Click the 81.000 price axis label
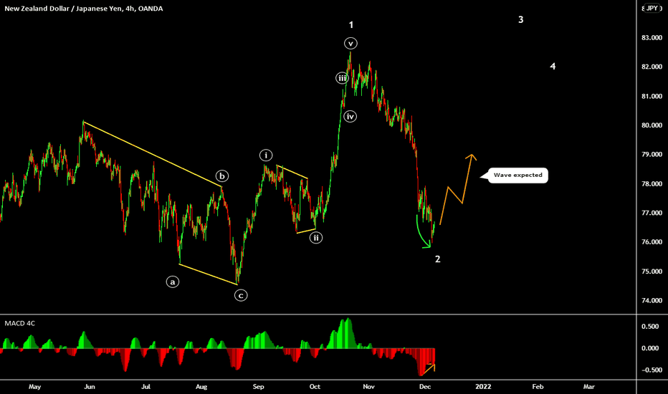This screenshot has height=394, width=668. pos(652,96)
